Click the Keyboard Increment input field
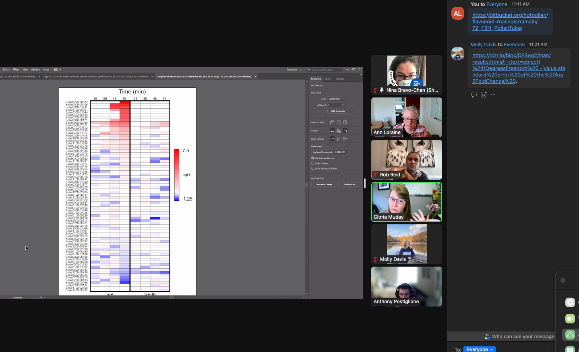 340,152
